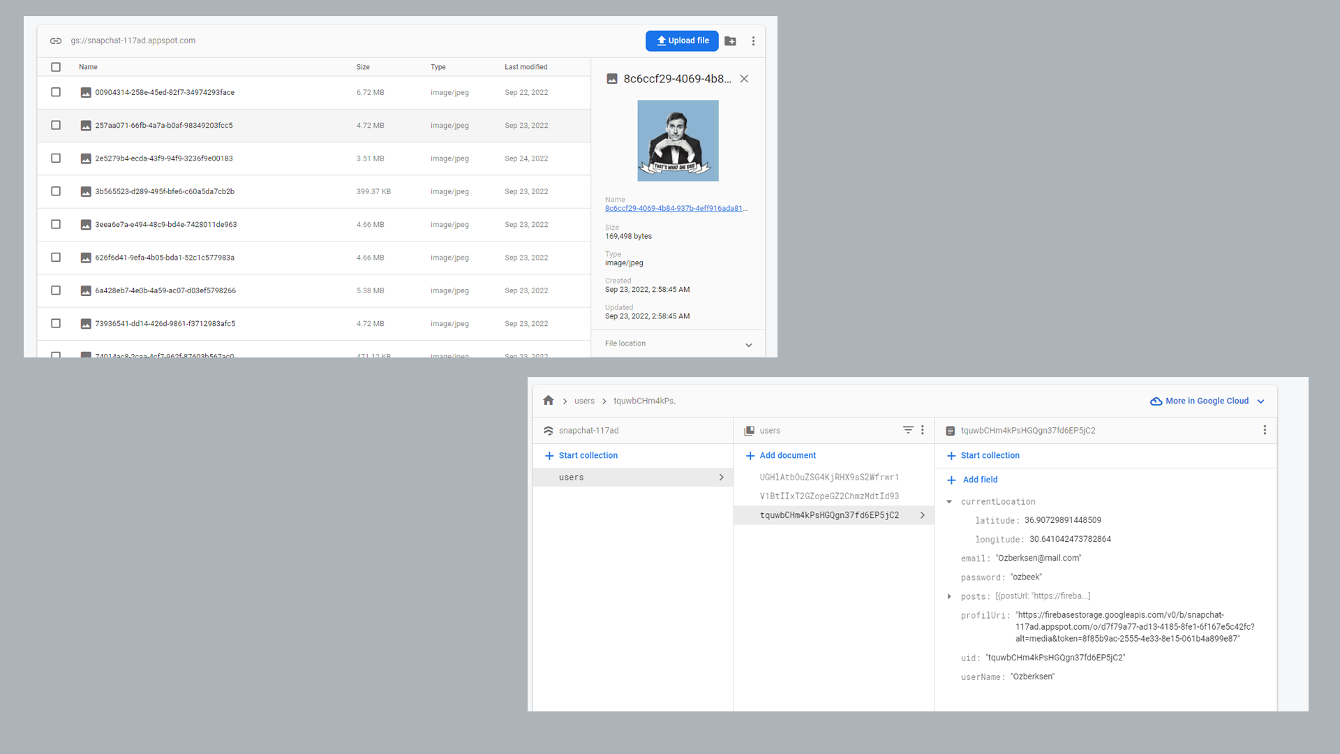Expand the File location section
1340x754 pixels.
click(748, 343)
